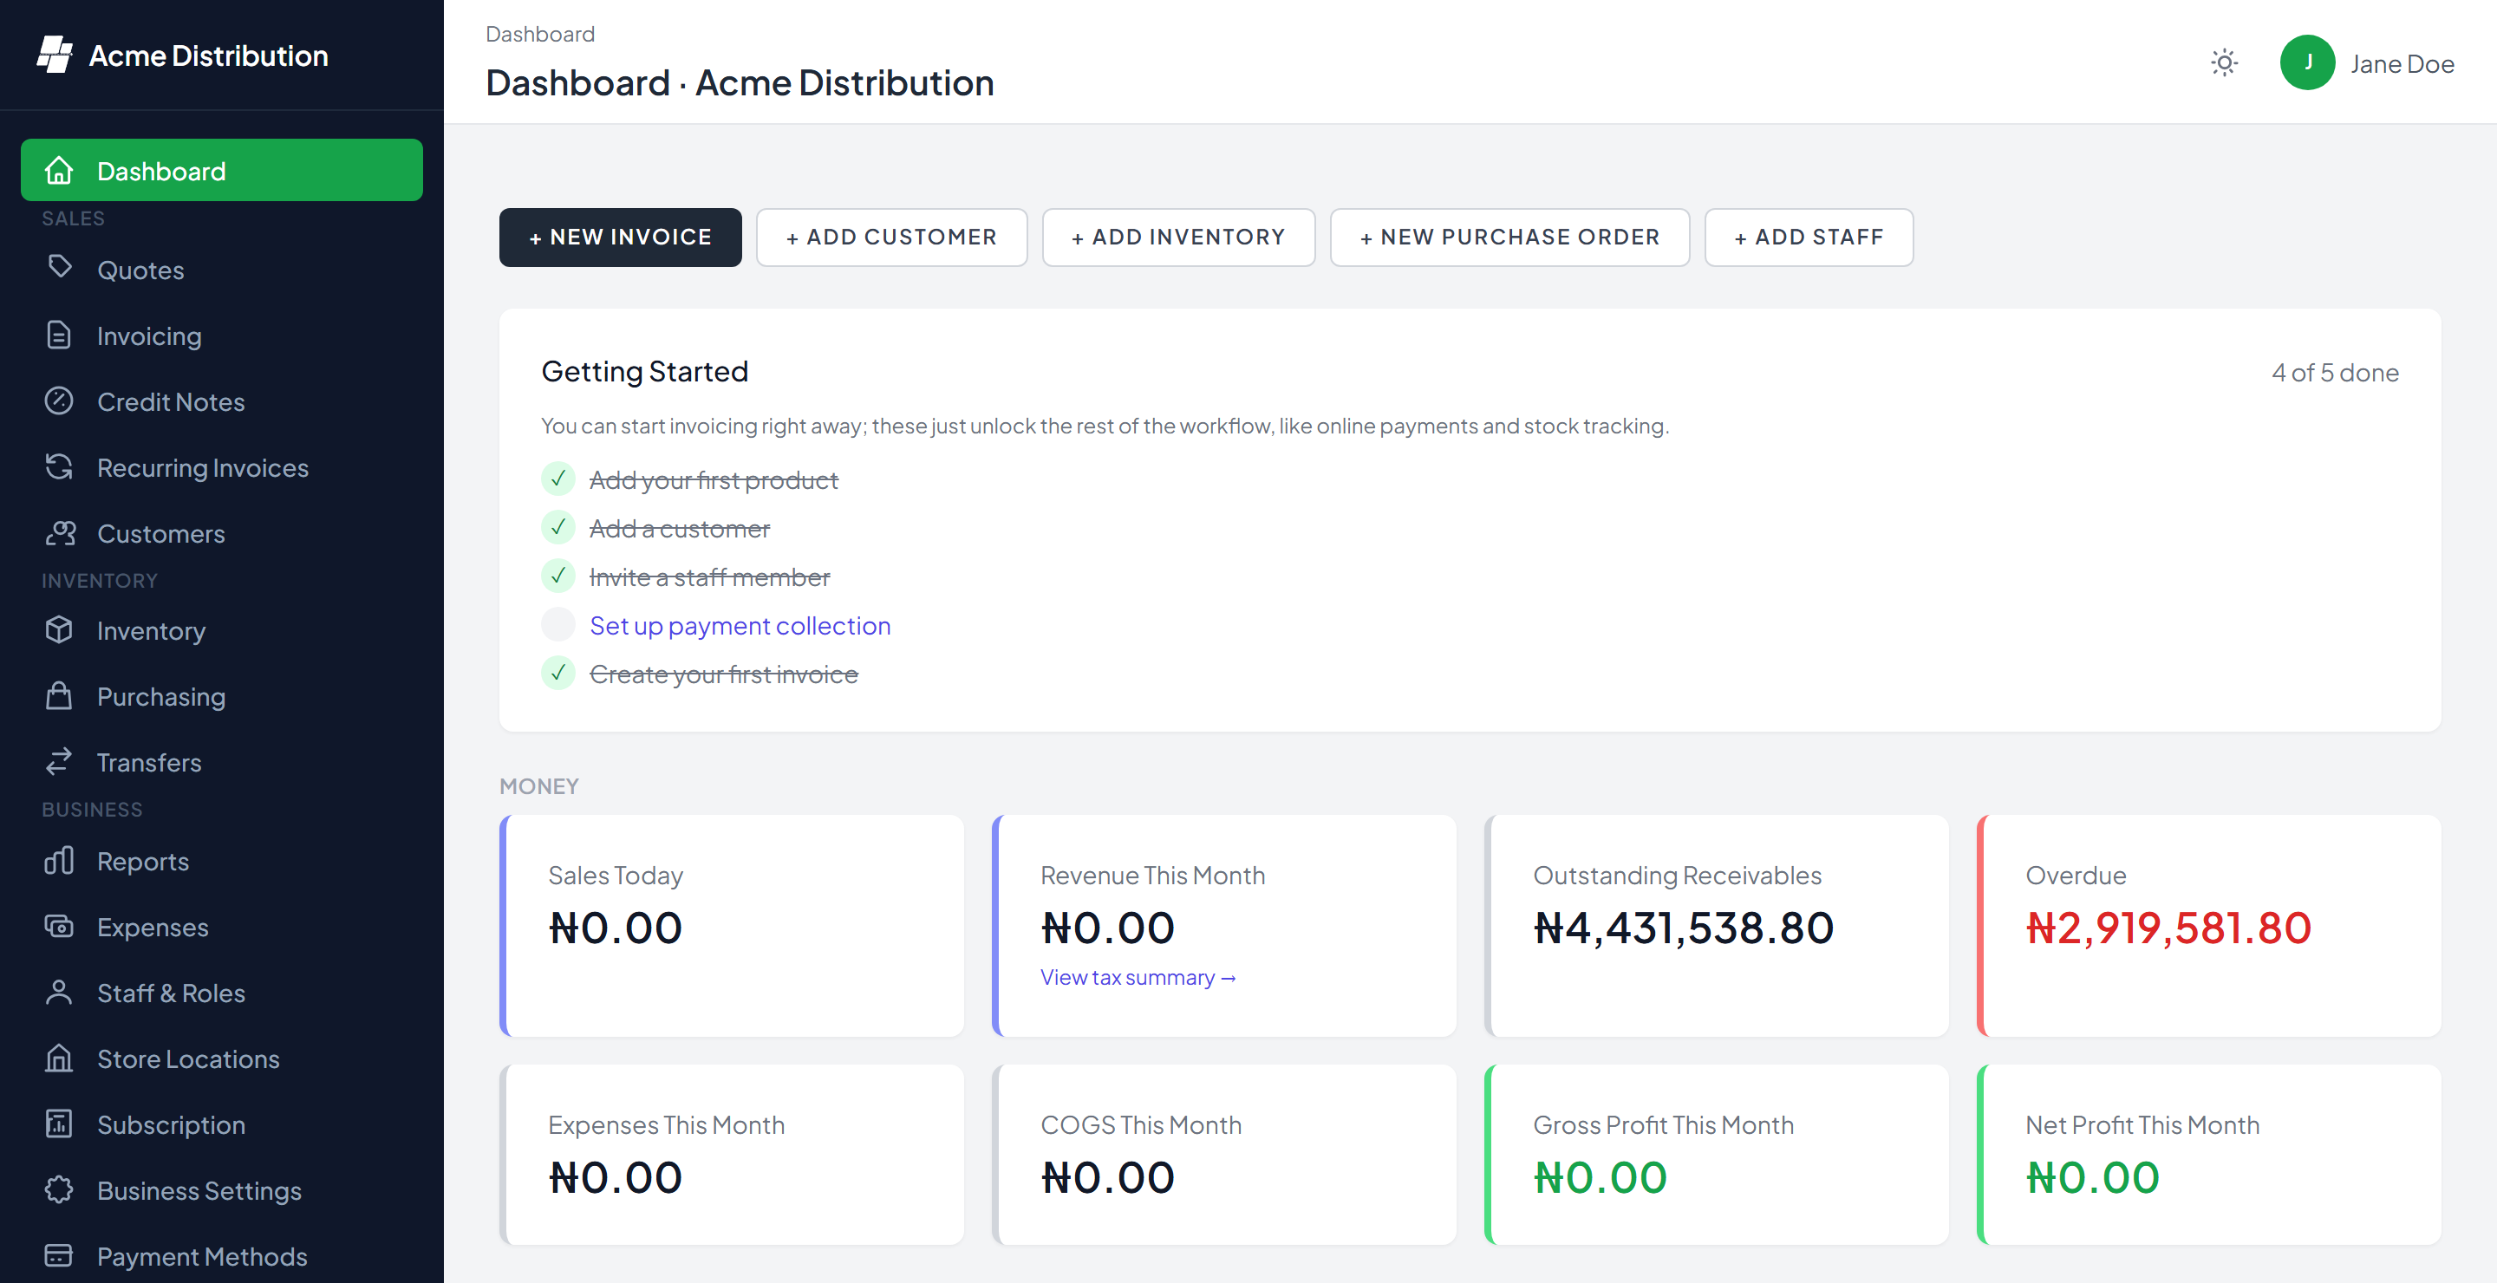The width and height of the screenshot is (2497, 1283).
Task: Click the Recurring Invoices refresh icon
Action: [59, 467]
